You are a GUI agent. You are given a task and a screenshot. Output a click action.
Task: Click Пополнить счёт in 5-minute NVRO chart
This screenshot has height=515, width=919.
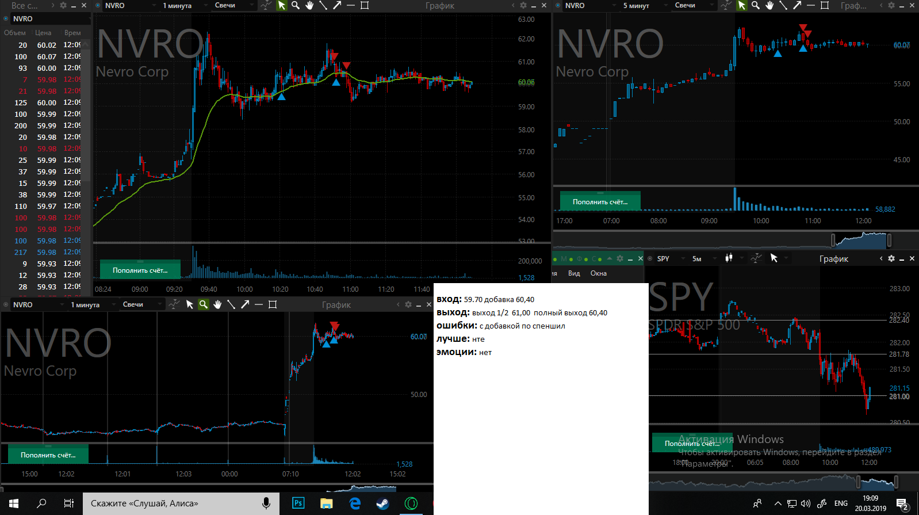pyautogui.click(x=600, y=201)
